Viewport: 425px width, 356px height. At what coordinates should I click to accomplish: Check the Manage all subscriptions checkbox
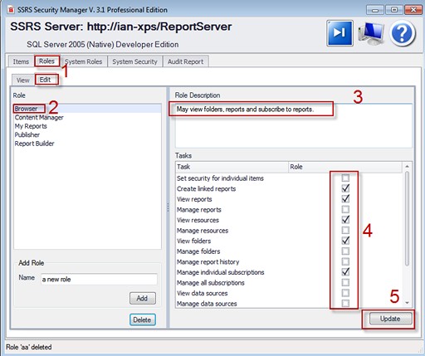coord(345,283)
